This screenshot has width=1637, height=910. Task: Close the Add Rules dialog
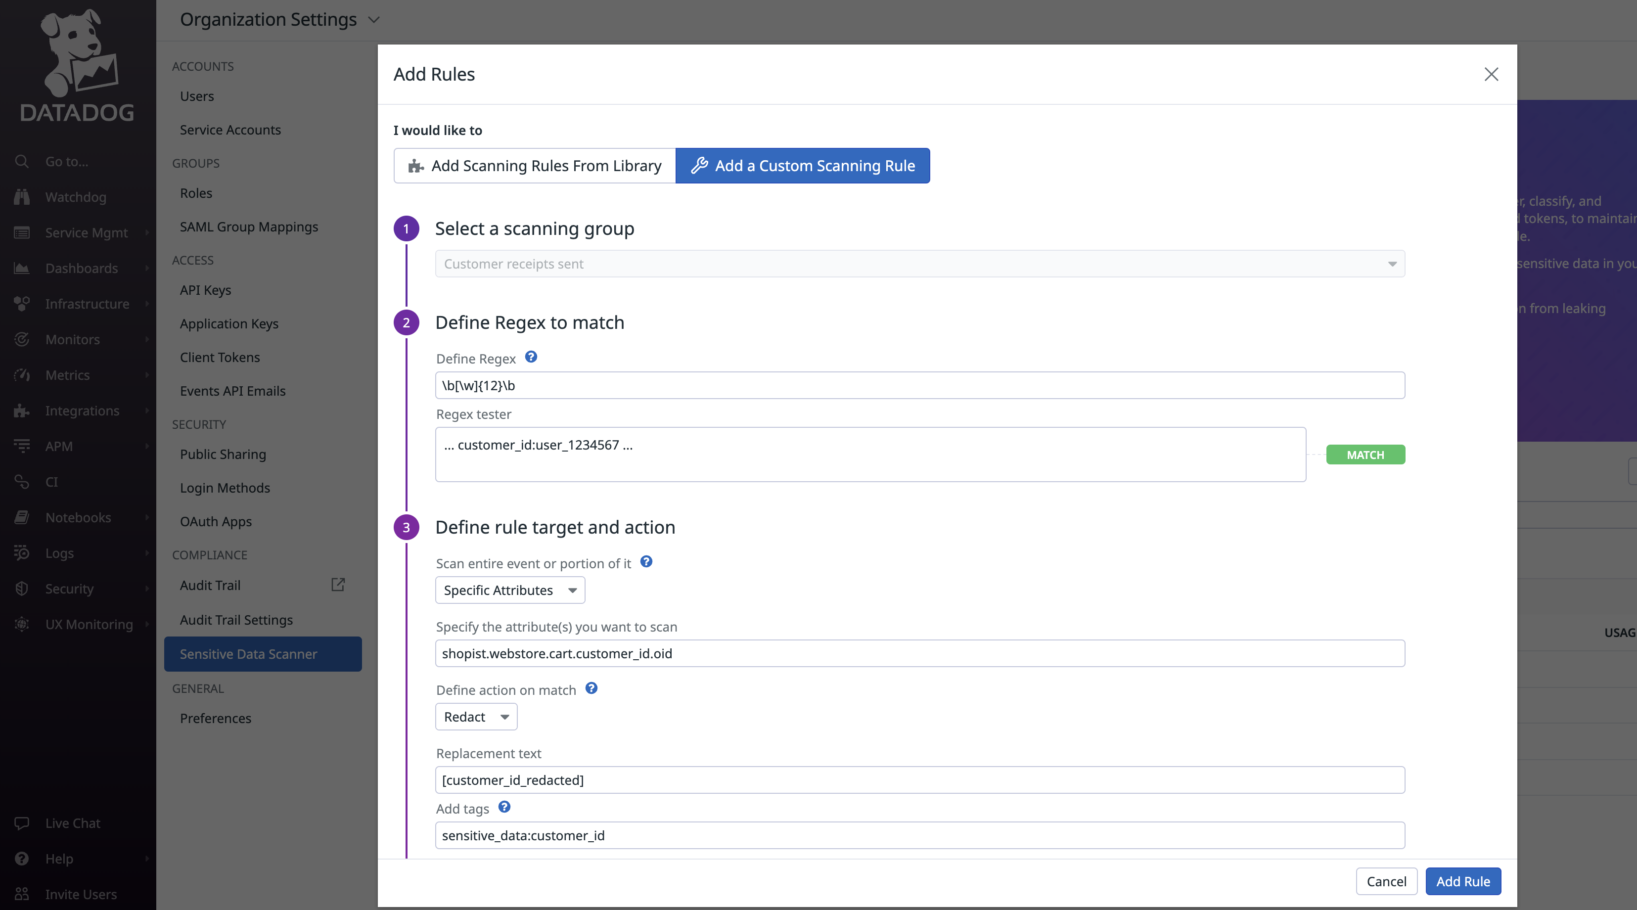[1491, 74]
